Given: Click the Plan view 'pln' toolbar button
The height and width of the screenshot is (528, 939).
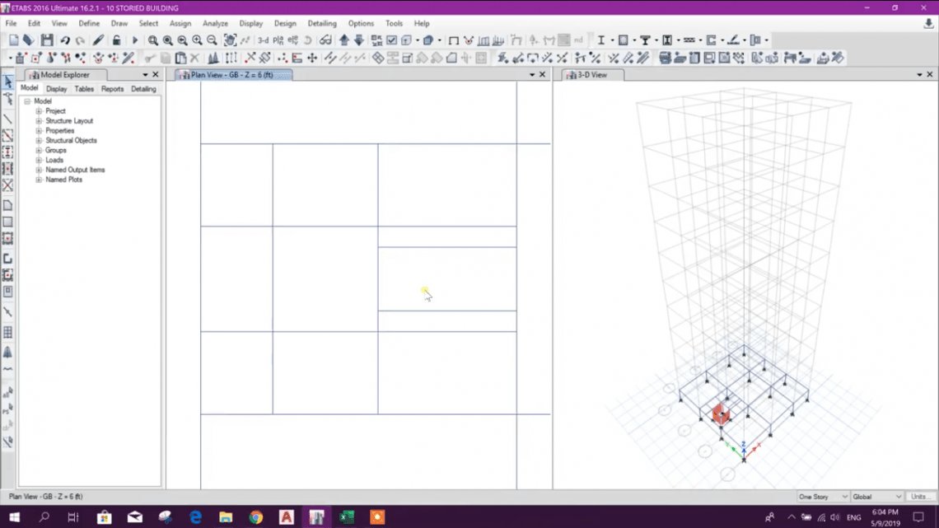Looking at the screenshot, I should tap(278, 40).
